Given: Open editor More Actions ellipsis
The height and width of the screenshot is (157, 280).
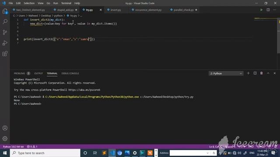Looking at the screenshot, I should (x=275, y=10).
